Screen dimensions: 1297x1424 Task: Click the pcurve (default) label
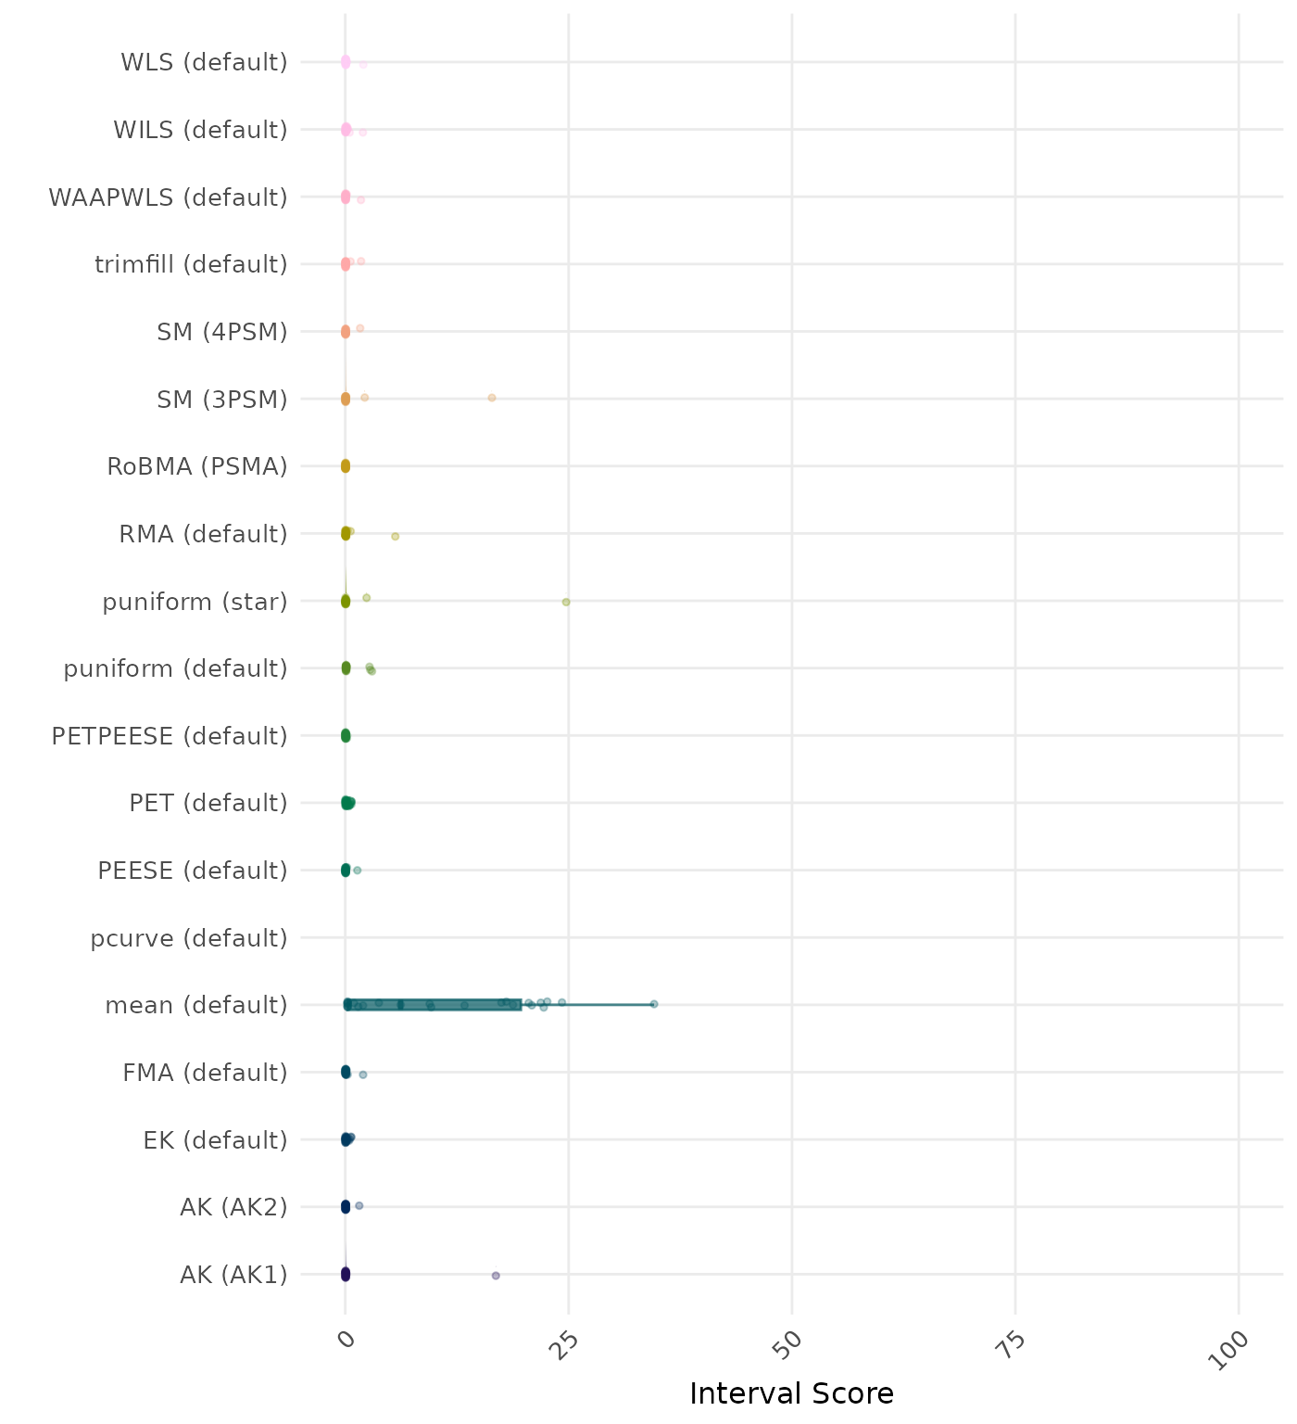189,938
